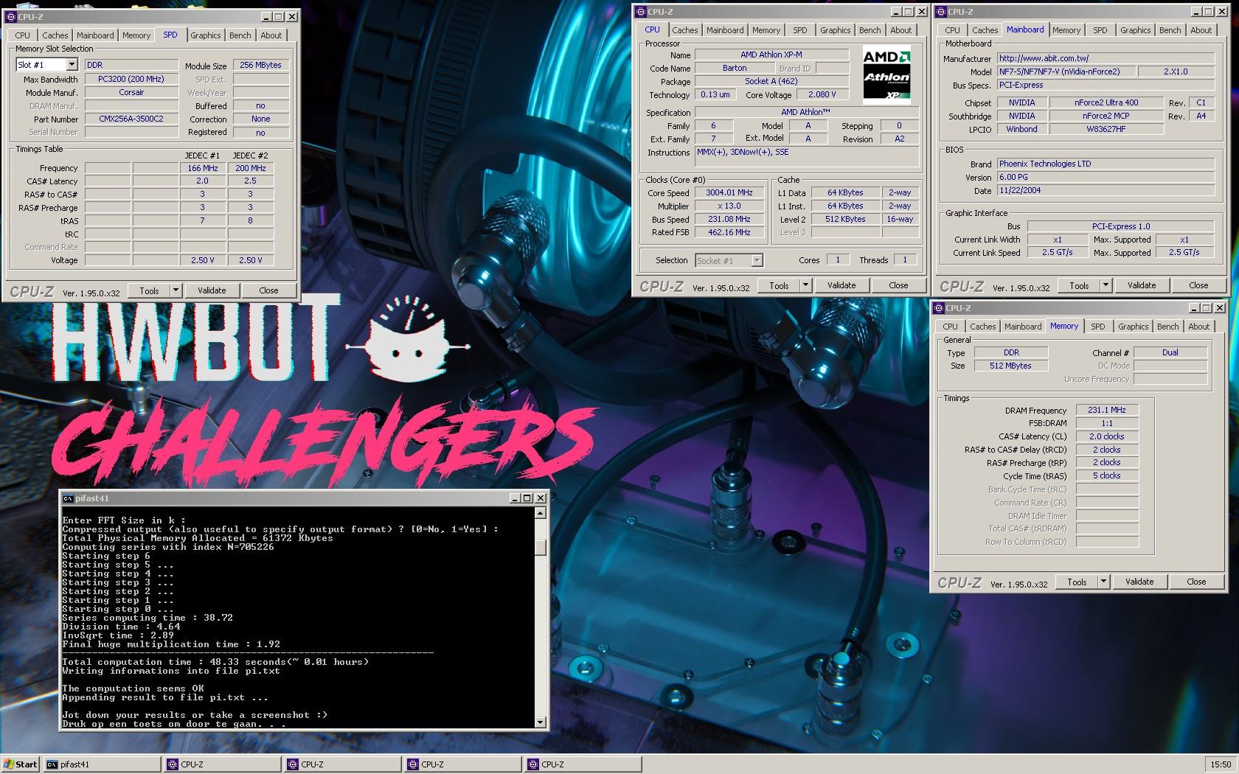Select pifast41 taskbar button
This screenshot has height=774, width=1239.
pos(102,764)
